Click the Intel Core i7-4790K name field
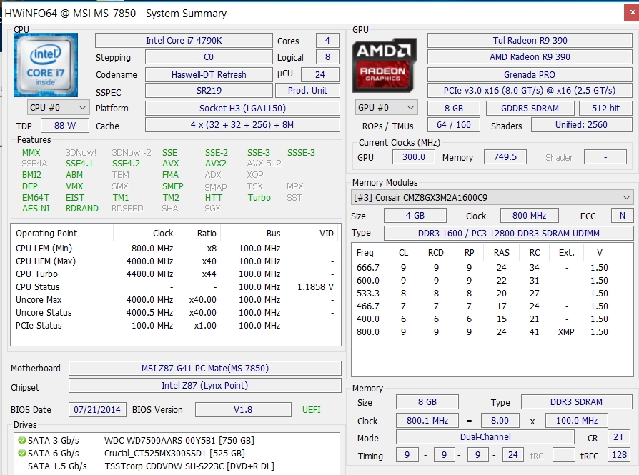The width and height of the screenshot is (639, 475). (184, 40)
